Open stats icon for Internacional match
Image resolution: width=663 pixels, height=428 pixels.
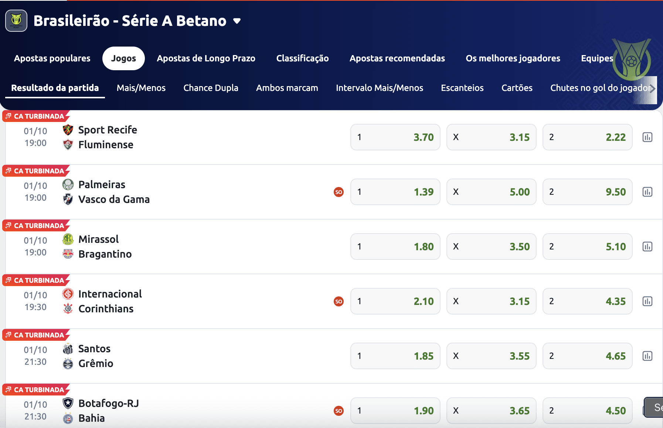[x=647, y=301]
